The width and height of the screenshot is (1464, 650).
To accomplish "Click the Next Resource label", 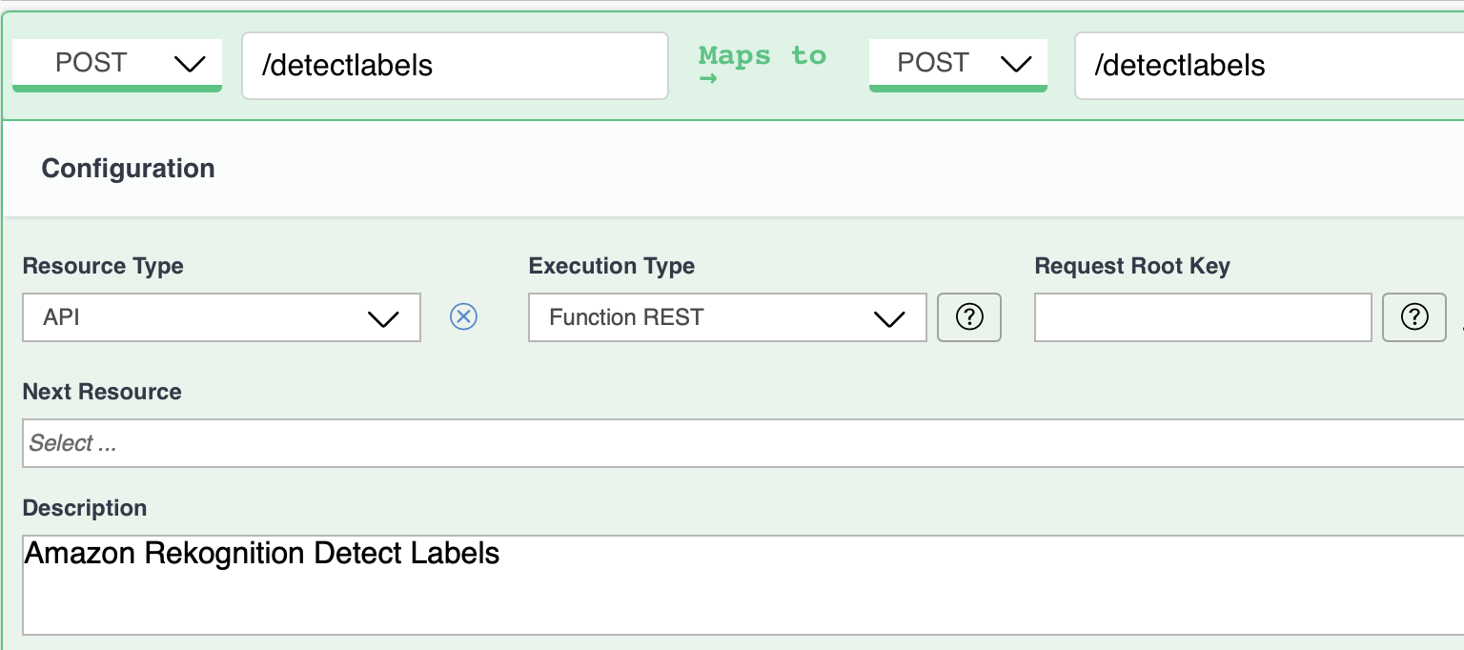I will point(102,392).
